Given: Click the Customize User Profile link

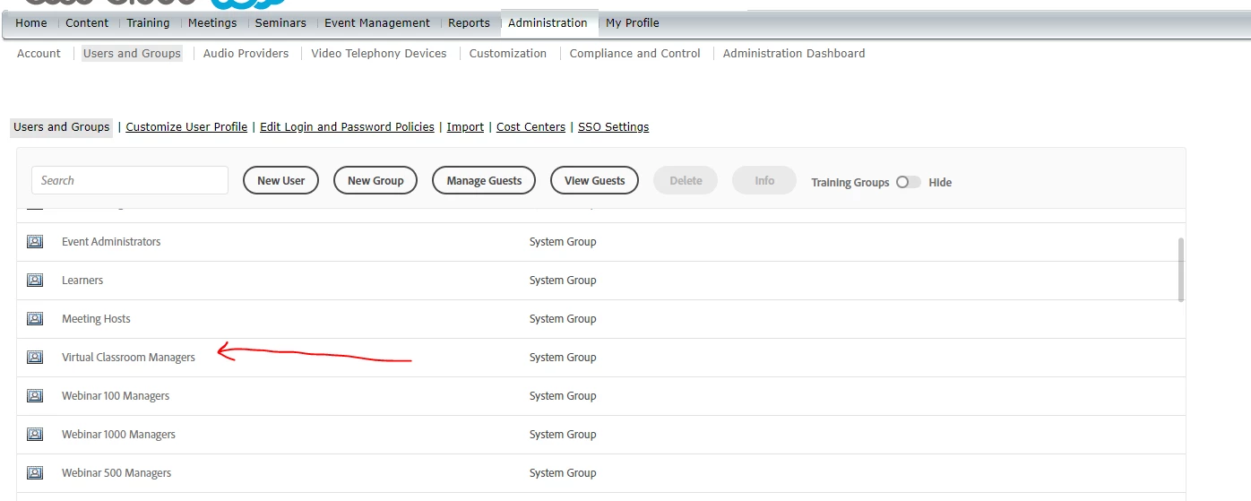Looking at the screenshot, I should click(186, 127).
